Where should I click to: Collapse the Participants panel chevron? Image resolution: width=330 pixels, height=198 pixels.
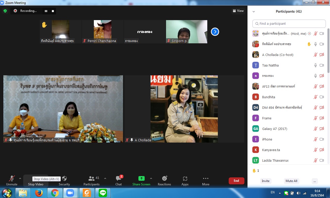click(x=254, y=12)
